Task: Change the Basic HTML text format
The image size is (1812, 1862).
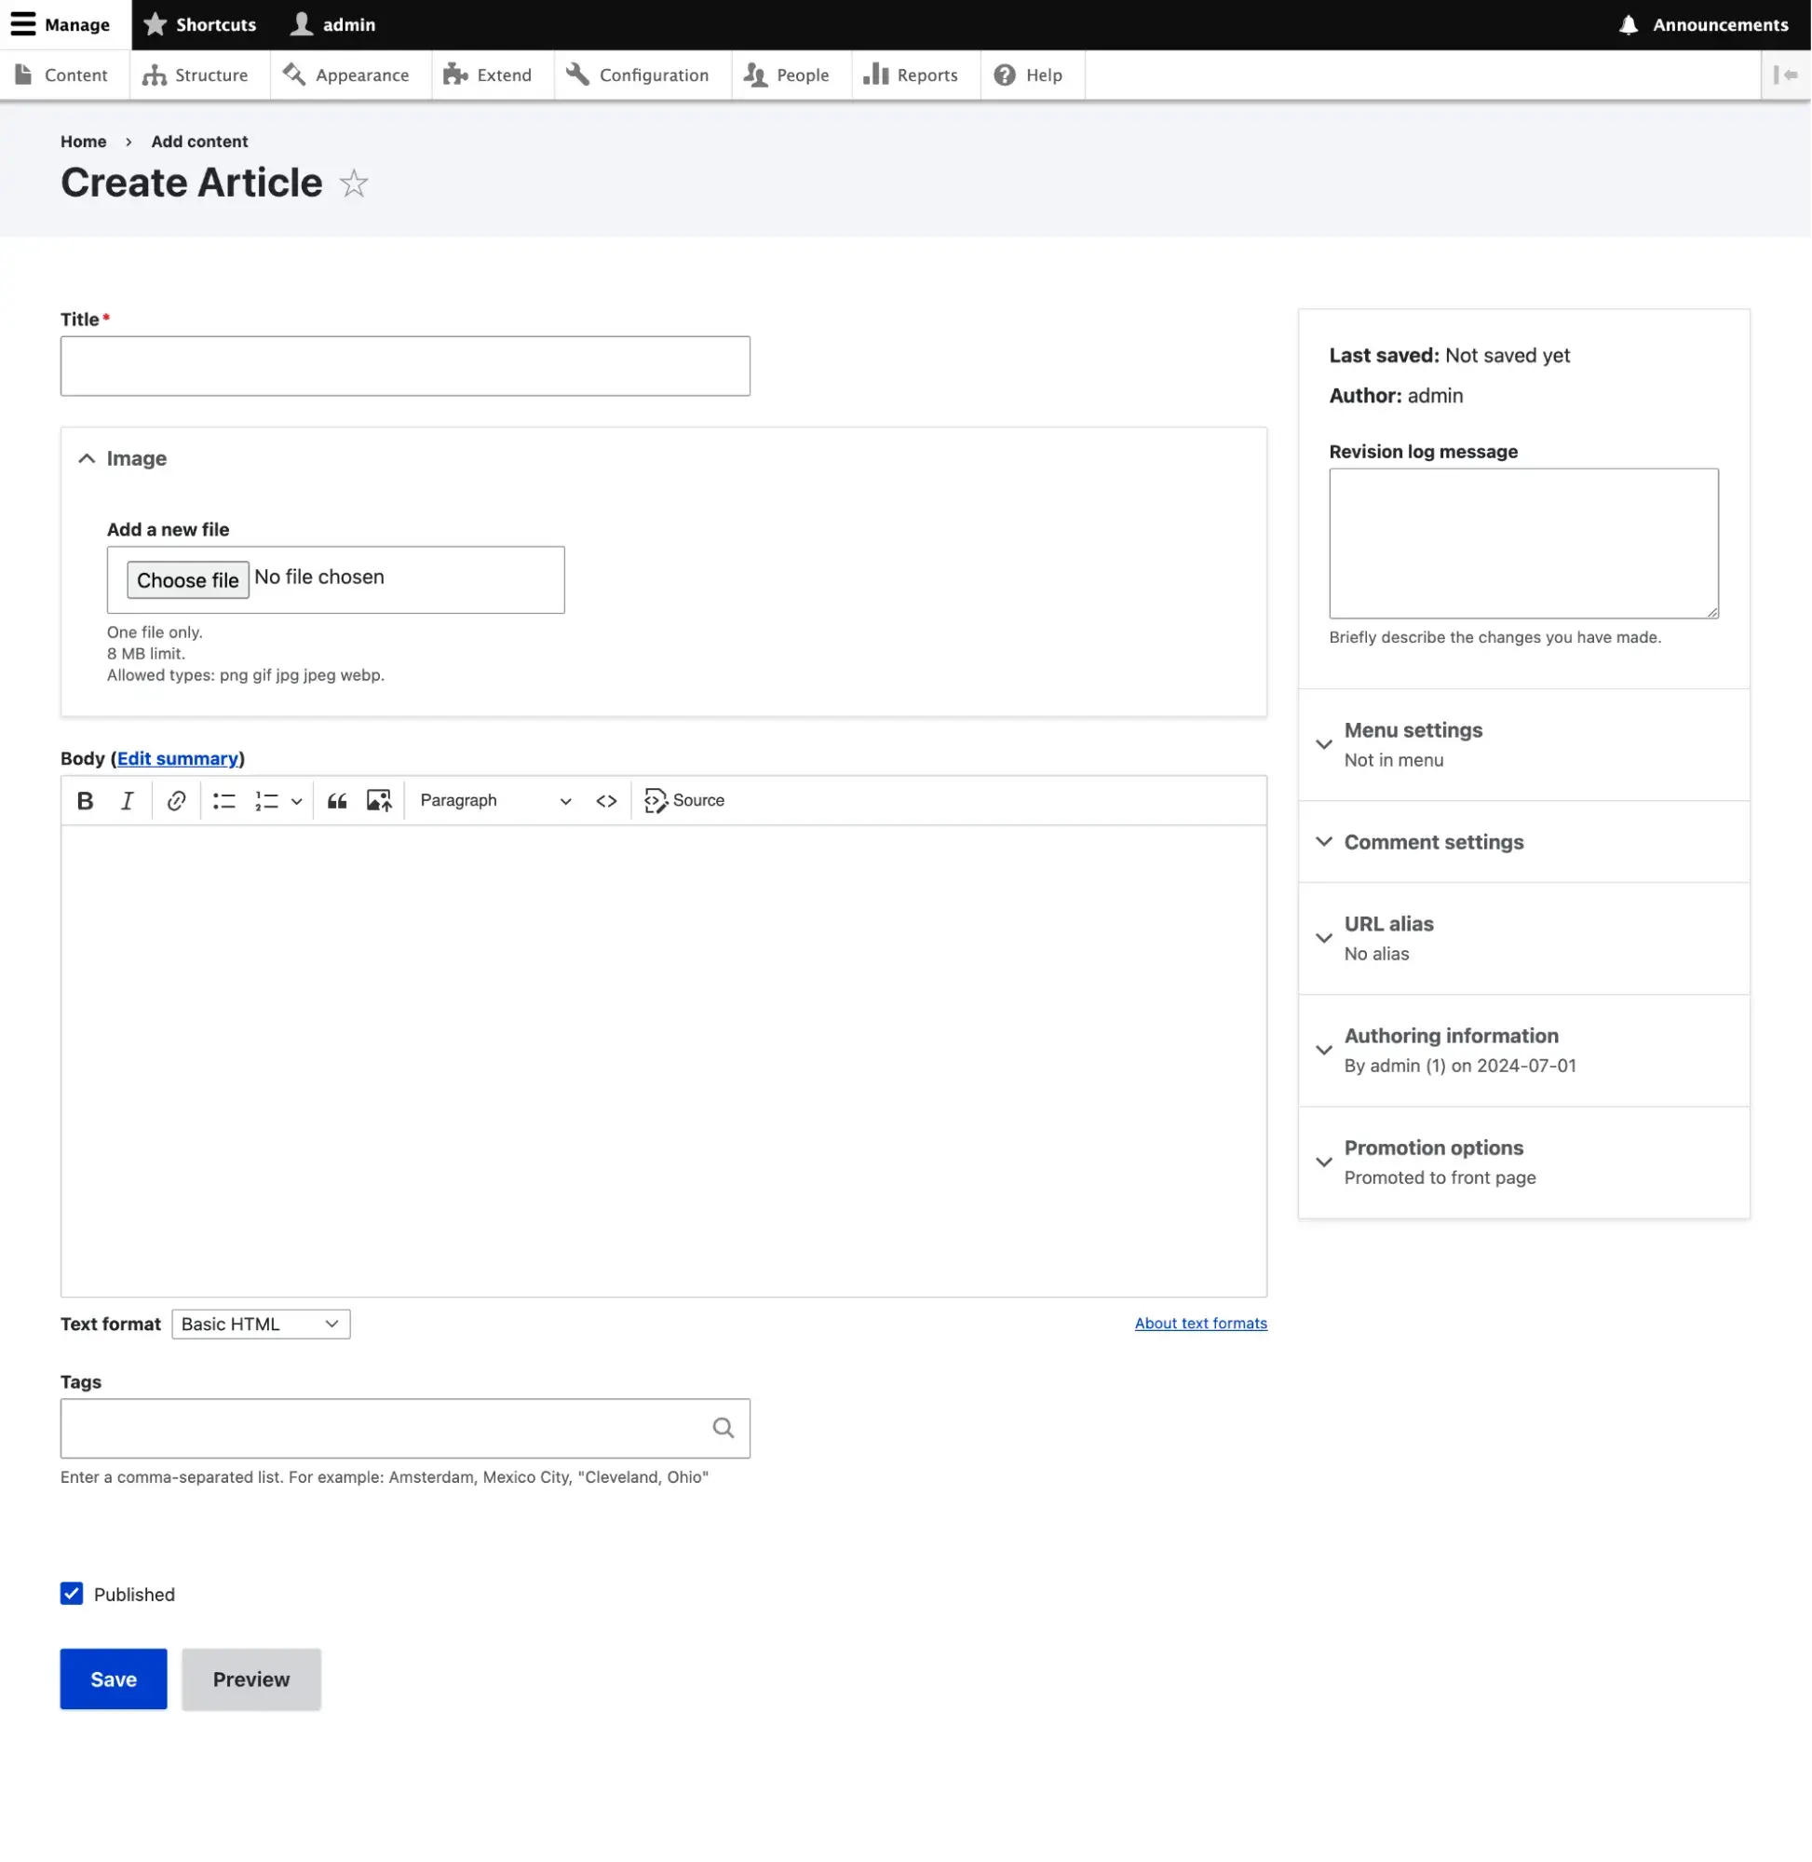Action: click(260, 1324)
